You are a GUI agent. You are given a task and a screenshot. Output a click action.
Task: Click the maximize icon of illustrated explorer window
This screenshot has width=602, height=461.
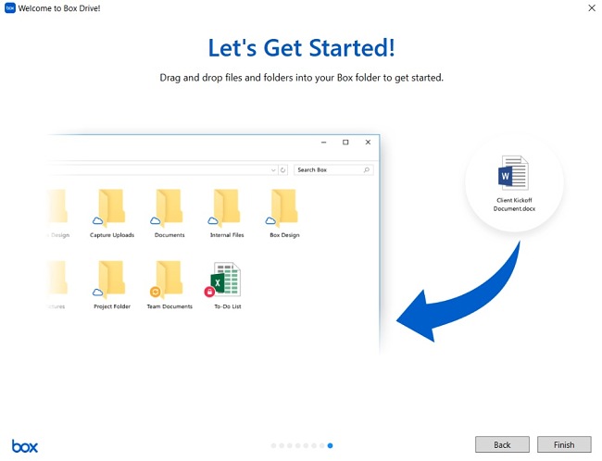[x=345, y=142]
